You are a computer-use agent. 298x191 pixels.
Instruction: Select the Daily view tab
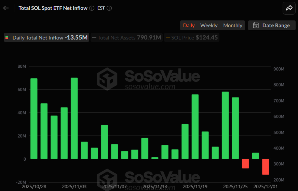point(189,26)
